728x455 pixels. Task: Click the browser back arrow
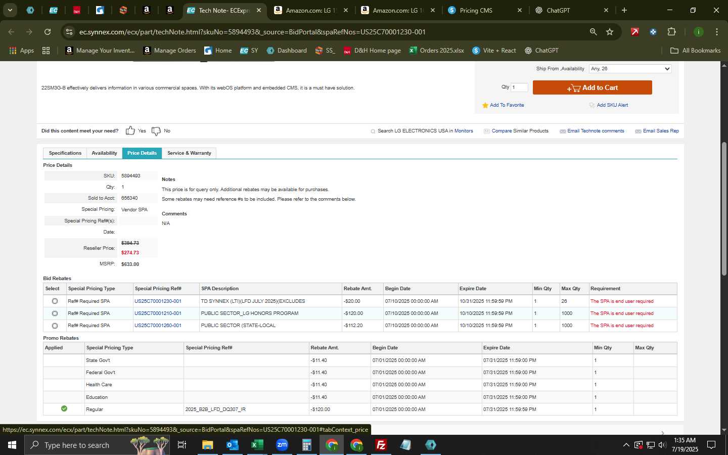click(11, 32)
